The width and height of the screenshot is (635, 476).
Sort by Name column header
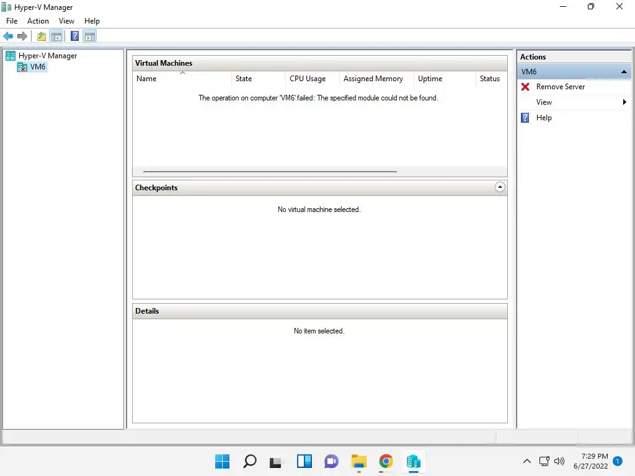tap(182, 79)
